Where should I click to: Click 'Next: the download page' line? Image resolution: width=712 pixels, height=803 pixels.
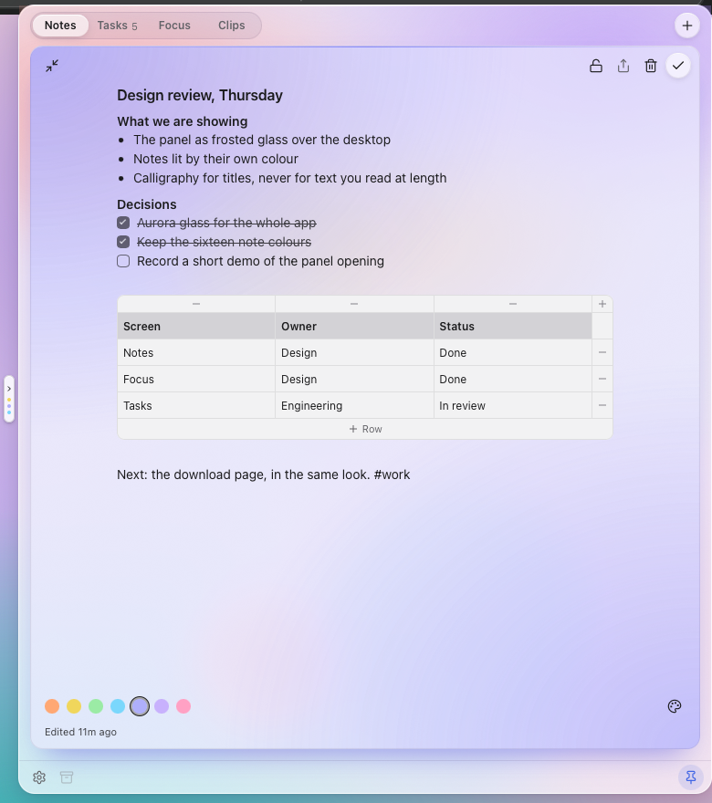263,474
